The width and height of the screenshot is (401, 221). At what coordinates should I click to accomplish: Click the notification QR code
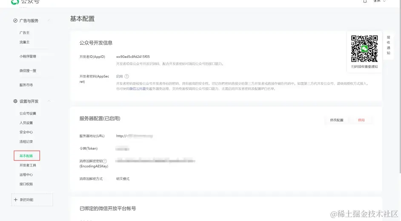[364, 49]
